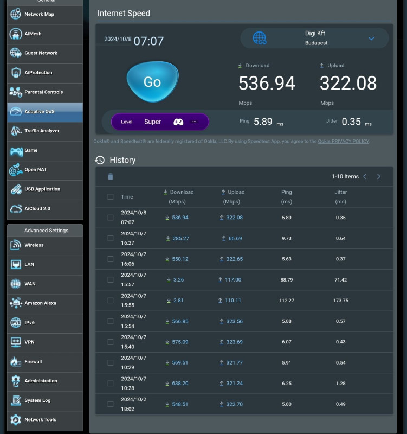Check the 2024/10/7 15:40 history row

point(111,342)
